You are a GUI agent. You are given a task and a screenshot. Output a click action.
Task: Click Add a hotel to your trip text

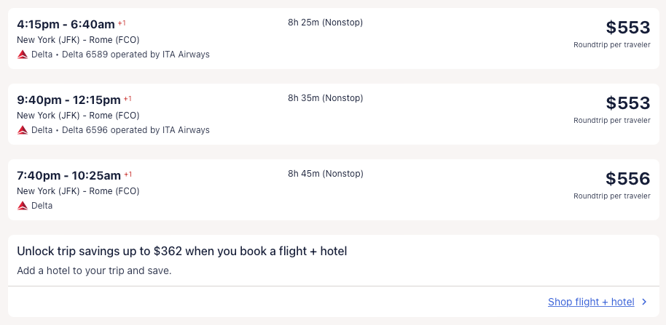click(94, 271)
